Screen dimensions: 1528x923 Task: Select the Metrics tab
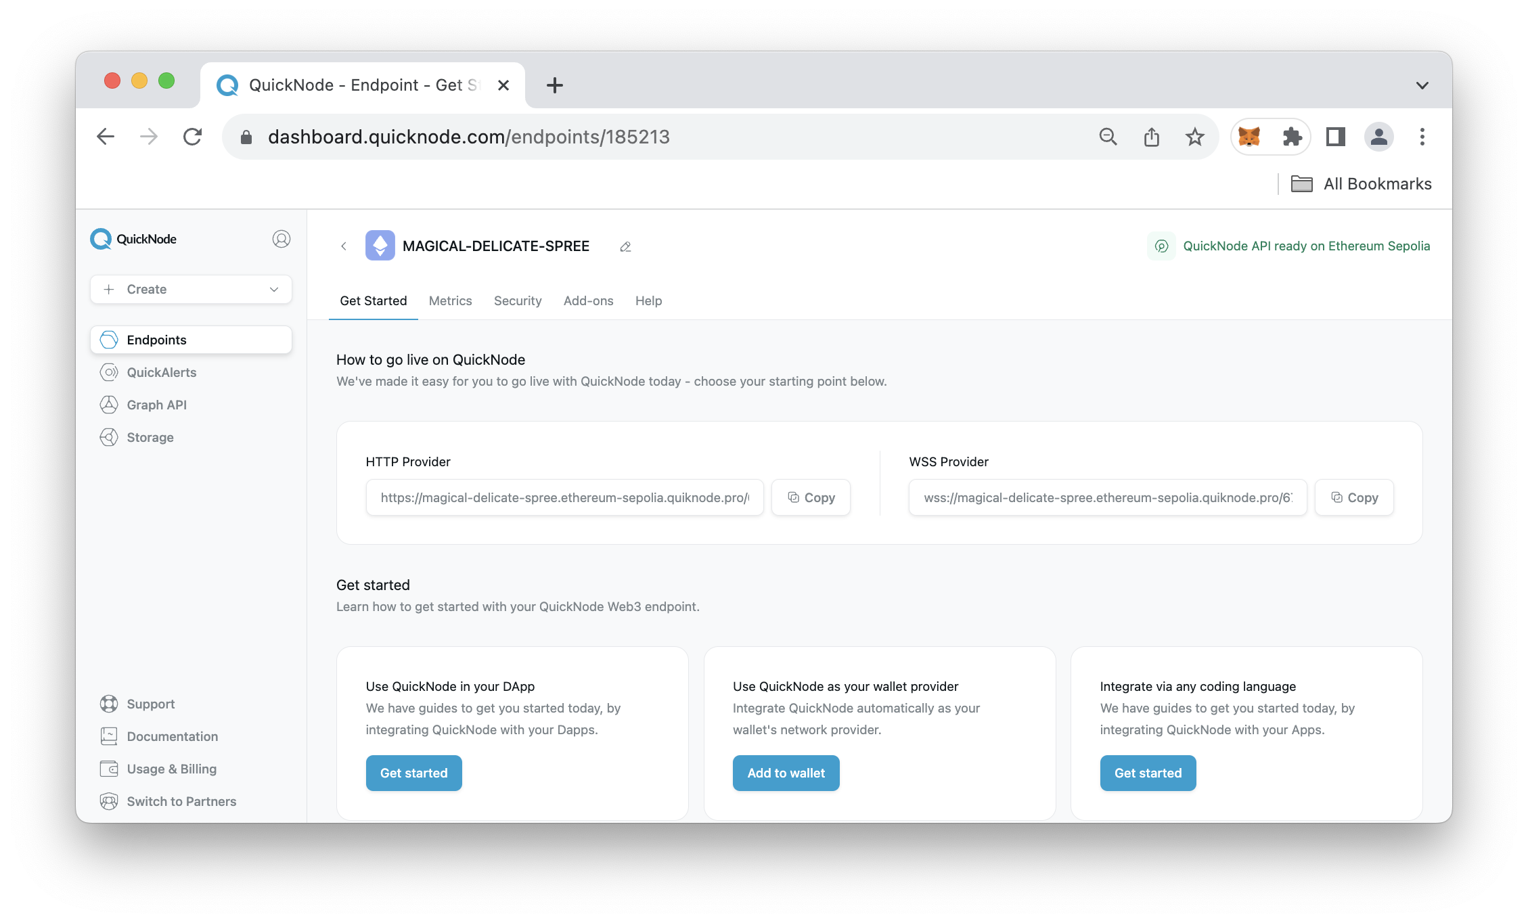point(451,300)
